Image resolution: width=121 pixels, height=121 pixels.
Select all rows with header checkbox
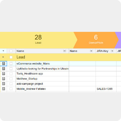11,51
